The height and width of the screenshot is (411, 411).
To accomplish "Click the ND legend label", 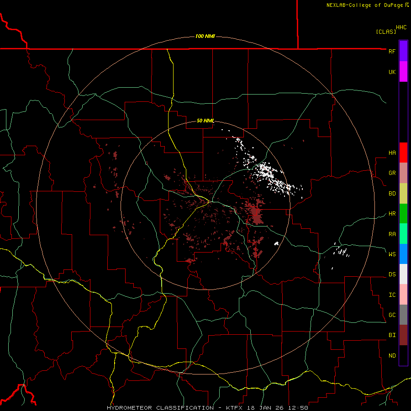I will point(392,356).
